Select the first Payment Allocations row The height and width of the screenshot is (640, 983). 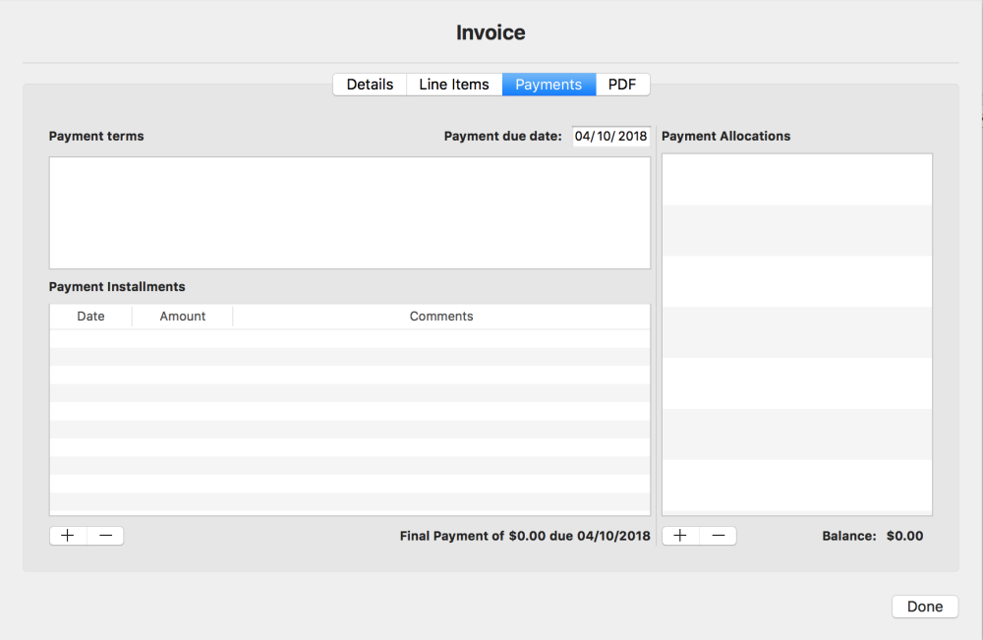(796, 179)
